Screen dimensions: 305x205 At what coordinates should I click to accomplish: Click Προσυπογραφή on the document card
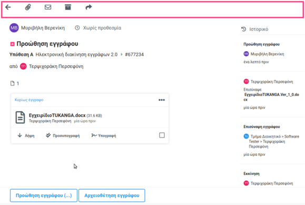coord(63,135)
